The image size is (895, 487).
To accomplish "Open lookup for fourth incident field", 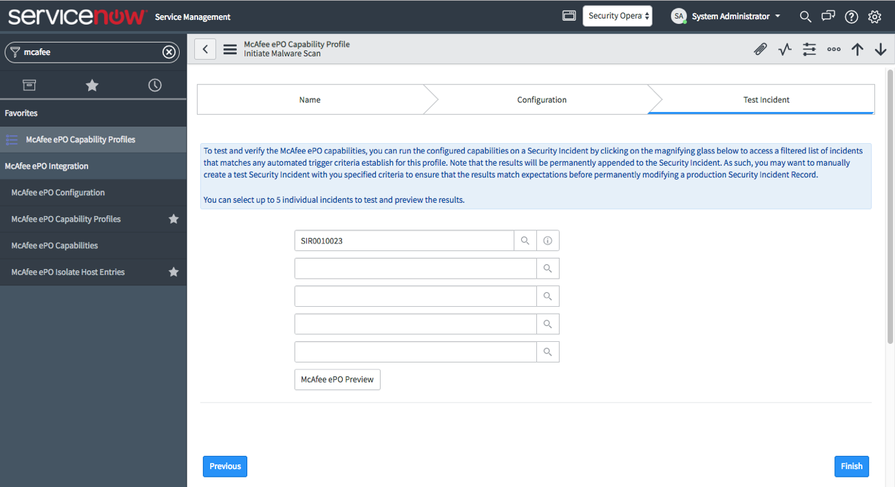I will click(x=548, y=324).
